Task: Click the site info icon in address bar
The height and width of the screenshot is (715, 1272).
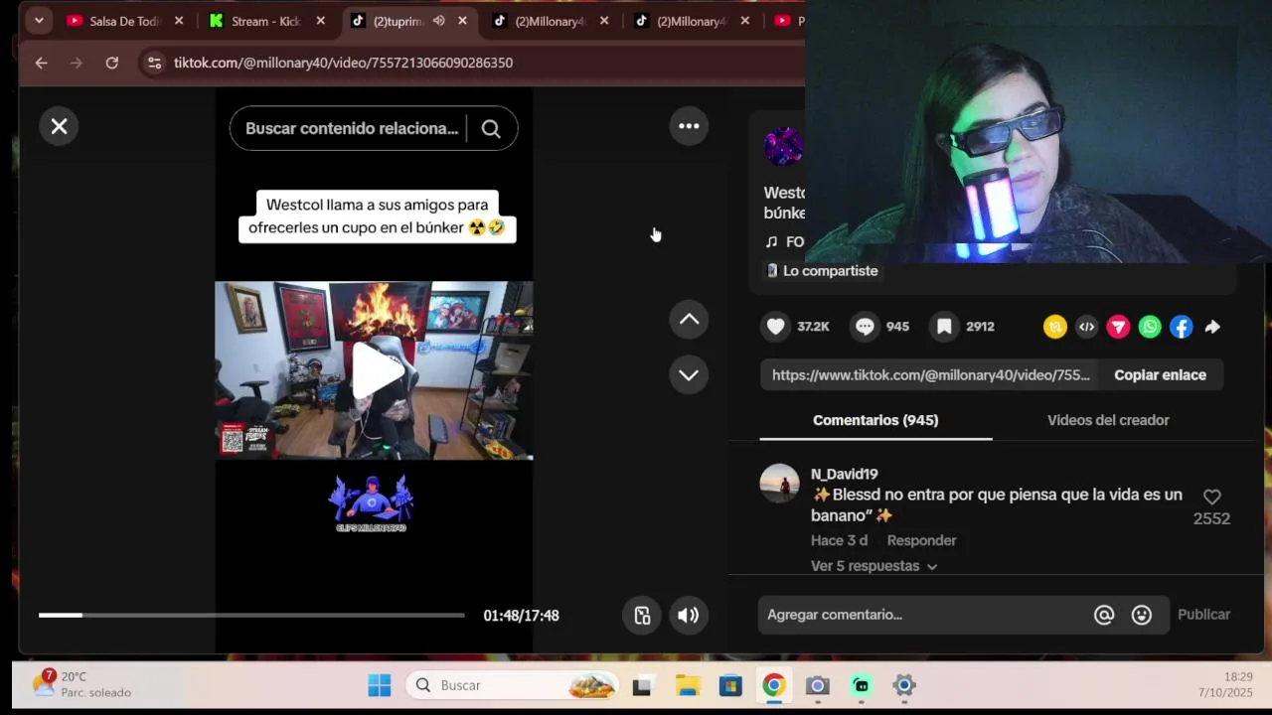Action: tap(154, 63)
